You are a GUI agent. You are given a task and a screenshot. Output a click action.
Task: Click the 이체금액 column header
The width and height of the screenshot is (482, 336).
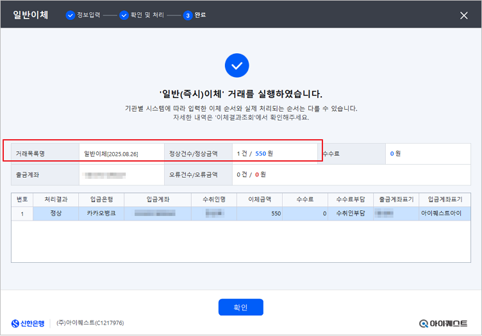[x=259, y=199]
